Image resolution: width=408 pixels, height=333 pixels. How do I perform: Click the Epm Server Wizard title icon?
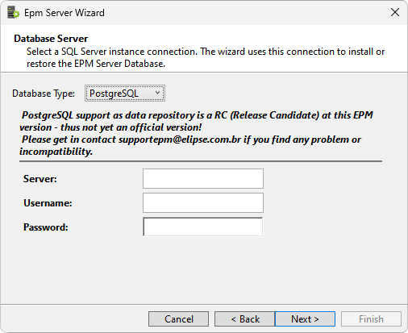pyautogui.click(x=13, y=13)
